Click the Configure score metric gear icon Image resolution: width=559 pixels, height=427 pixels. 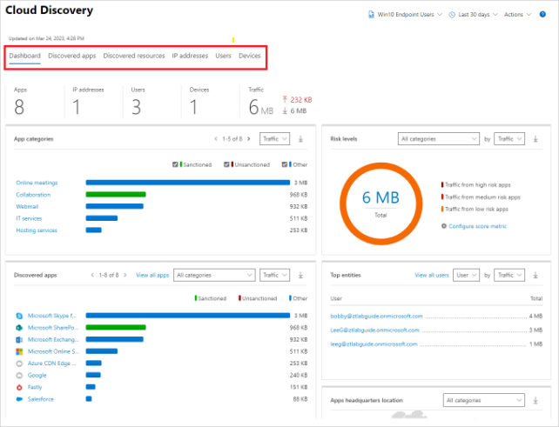(444, 226)
